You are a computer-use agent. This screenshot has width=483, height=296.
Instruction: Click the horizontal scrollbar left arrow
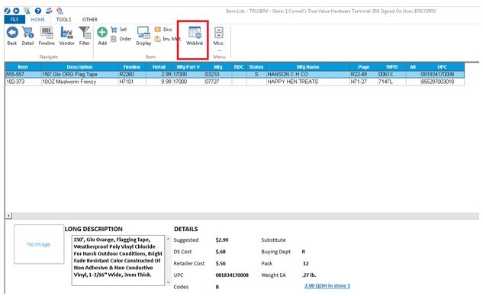[x=9, y=216]
